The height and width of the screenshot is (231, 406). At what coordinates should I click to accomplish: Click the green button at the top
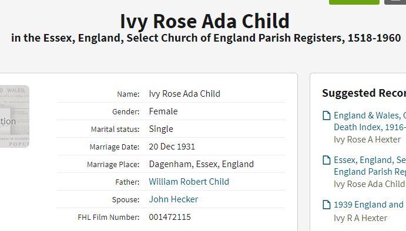click(x=354, y=2)
